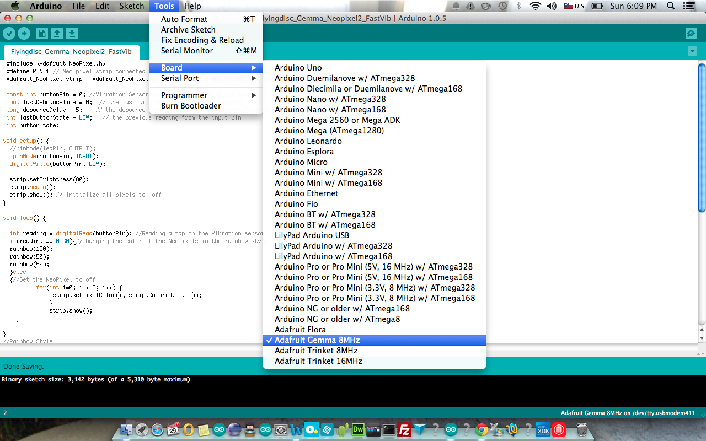This screenshot has width=706, height=441.
Task: Select Adafruit Flora board
Action: click(x=375, y=330)
